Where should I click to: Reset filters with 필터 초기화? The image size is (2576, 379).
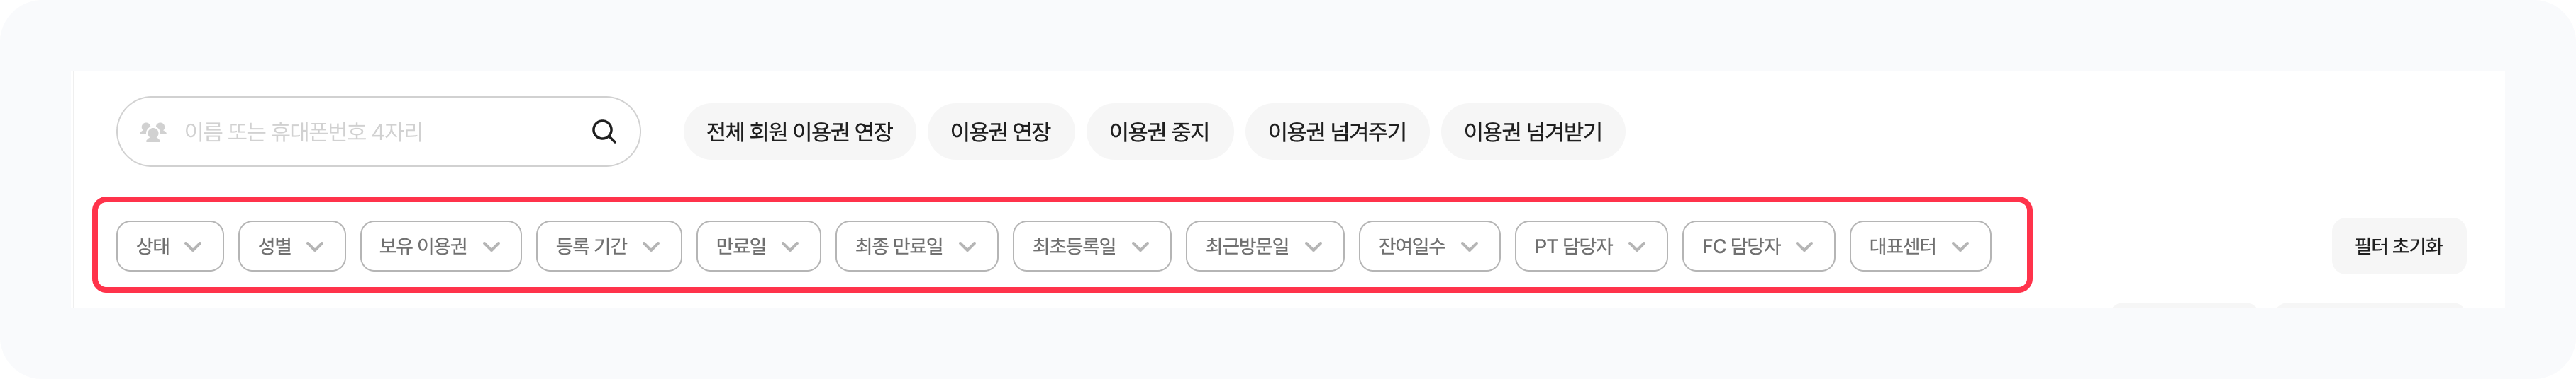[2398, 246]
